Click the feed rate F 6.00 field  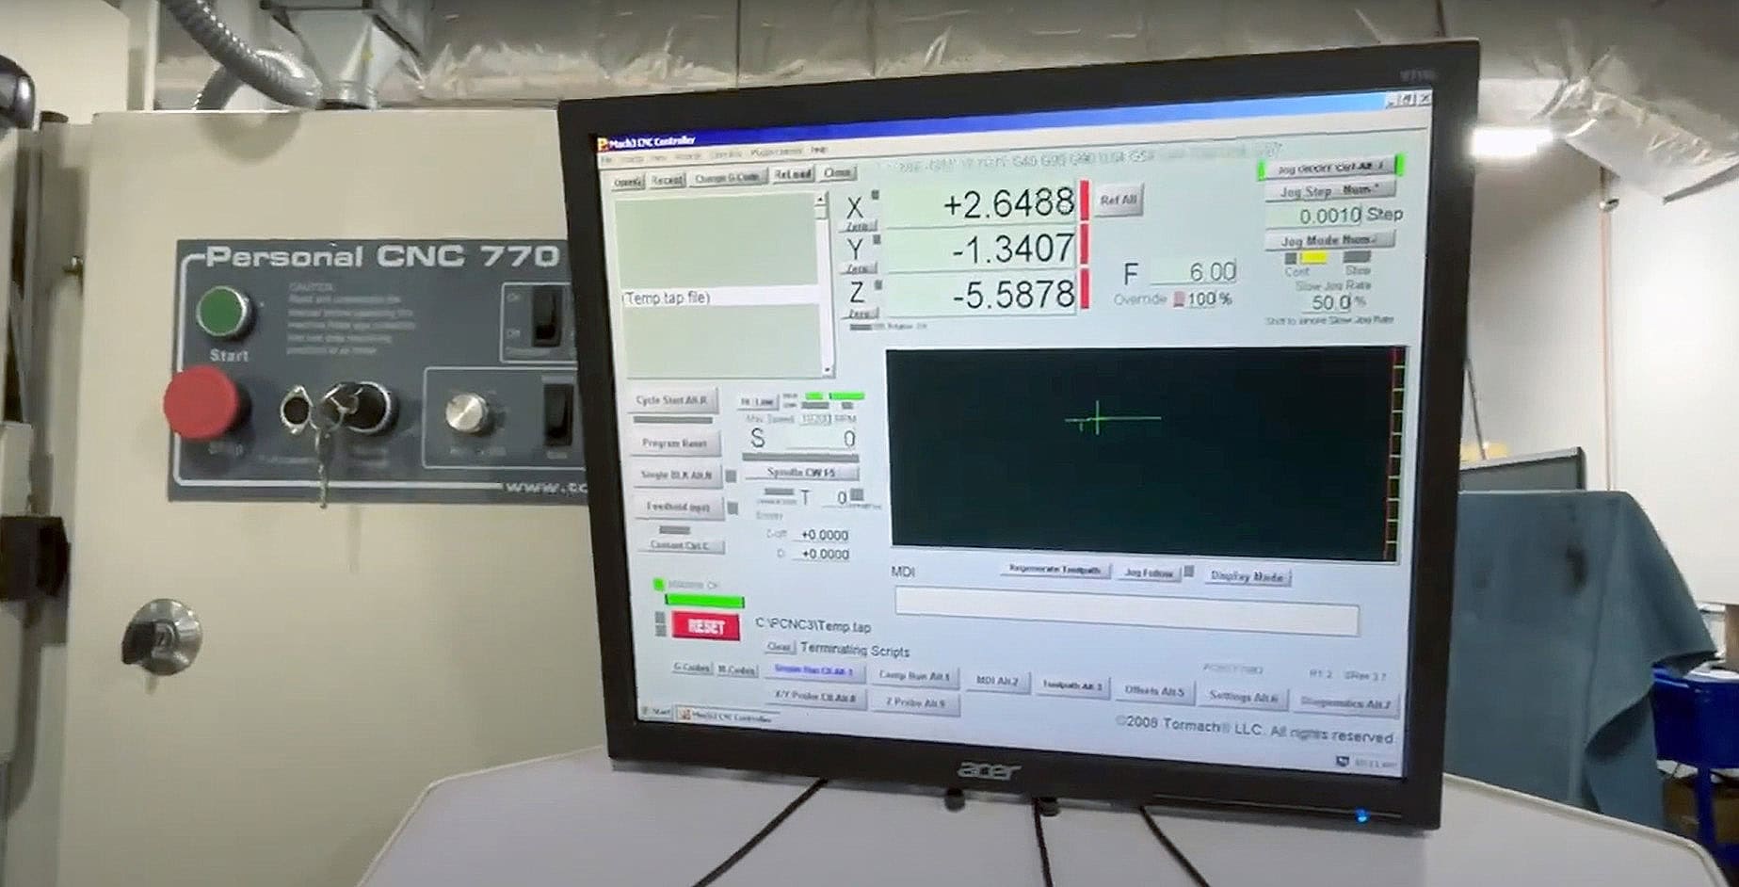click(x=1193, y=272)
